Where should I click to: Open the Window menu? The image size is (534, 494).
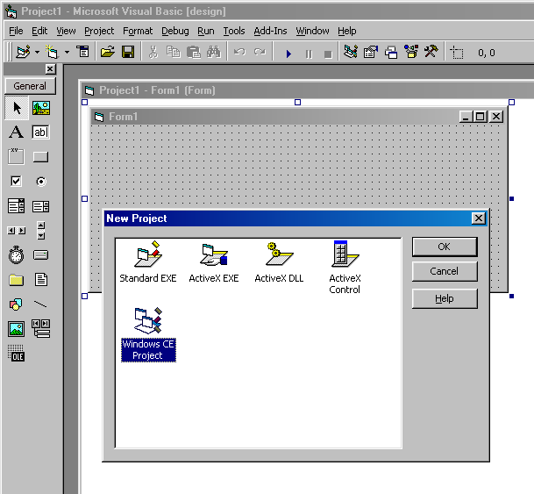(312, 31)
